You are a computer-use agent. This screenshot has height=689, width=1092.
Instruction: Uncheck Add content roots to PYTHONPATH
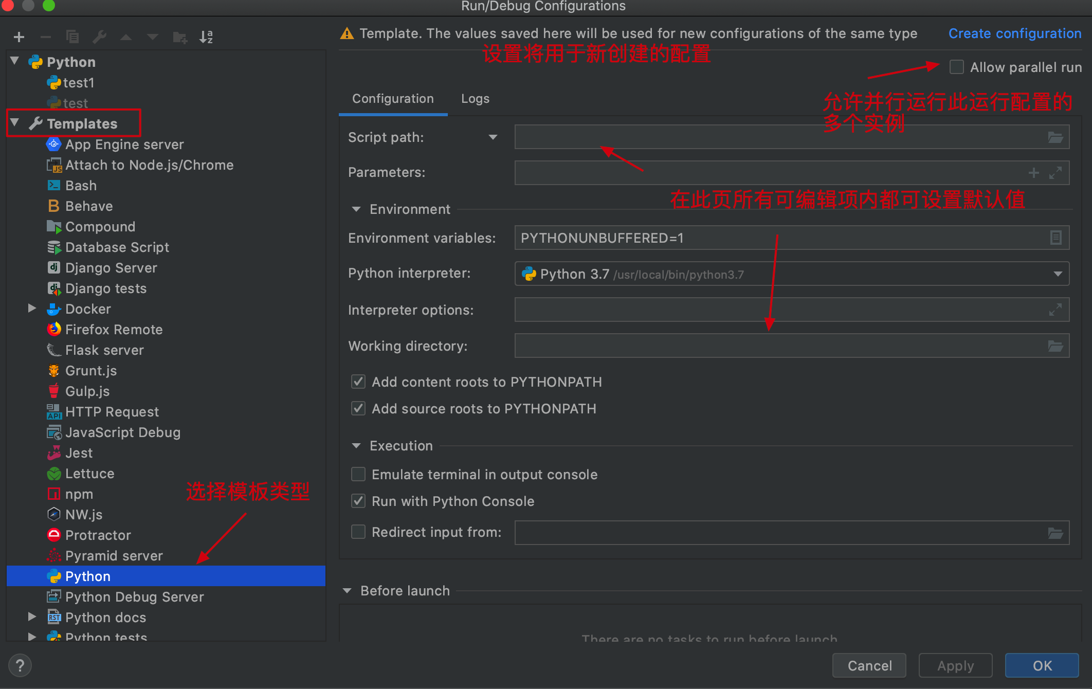click(x=358, y=382)
